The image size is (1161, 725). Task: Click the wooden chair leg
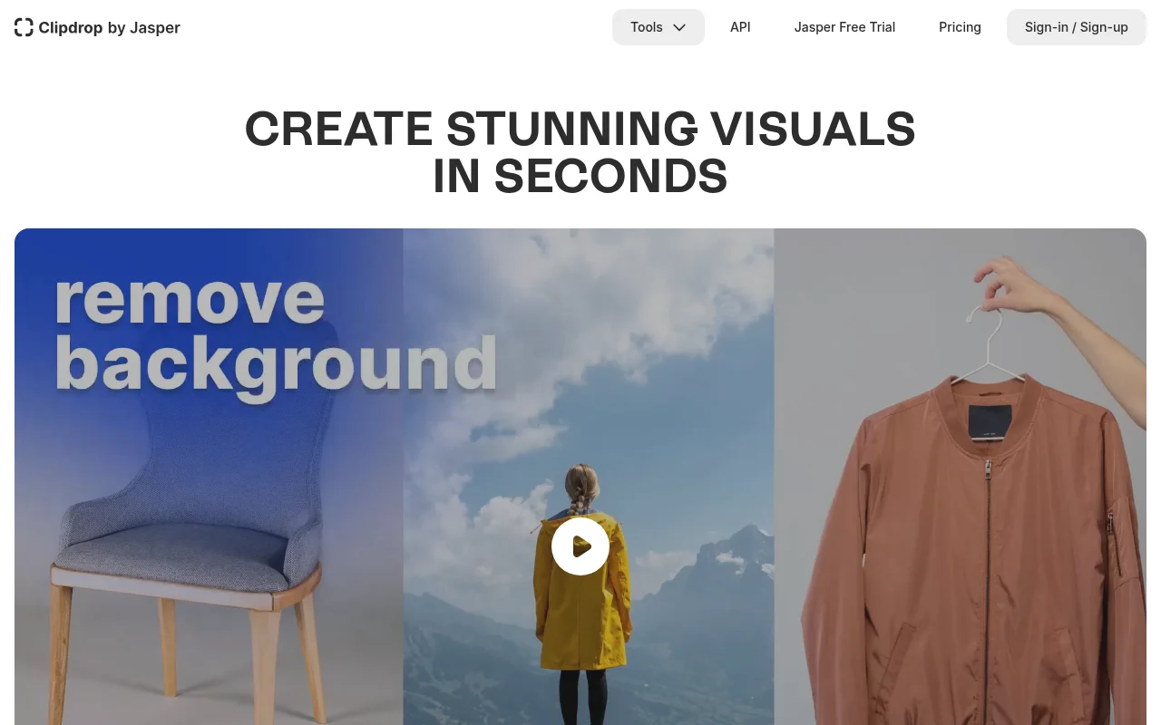(62, 652)
